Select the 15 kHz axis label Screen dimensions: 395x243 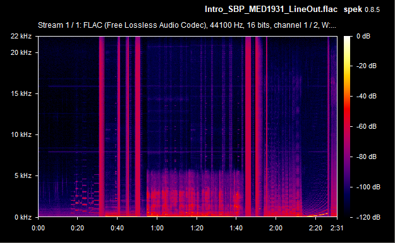[x=21, y=93]
